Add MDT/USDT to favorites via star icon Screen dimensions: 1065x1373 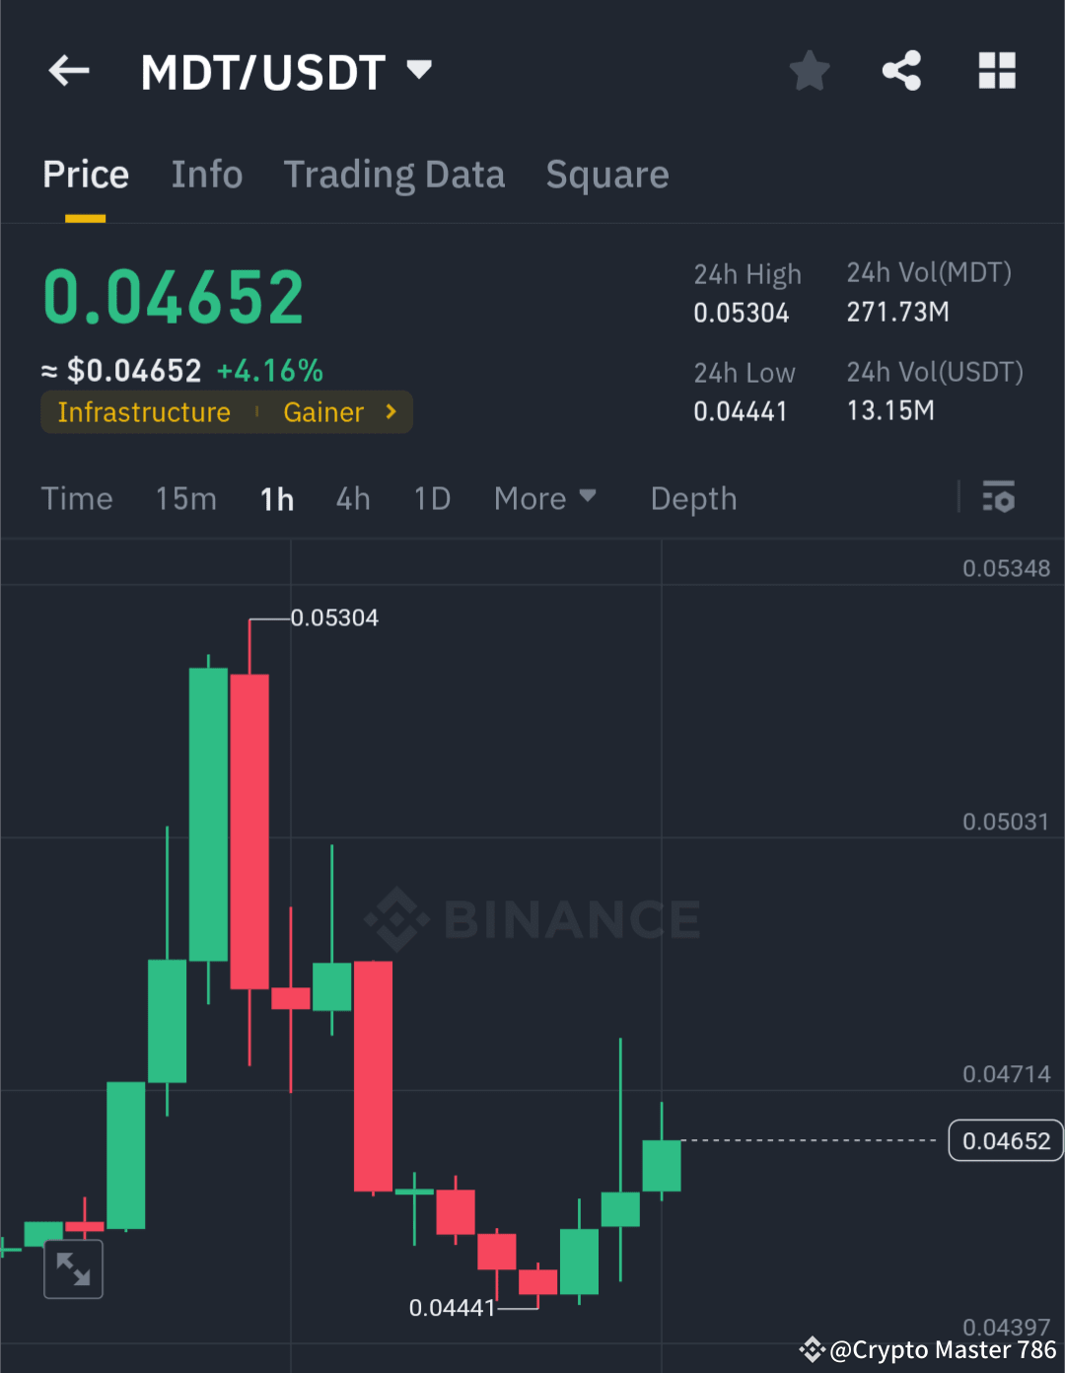[809, 70]
